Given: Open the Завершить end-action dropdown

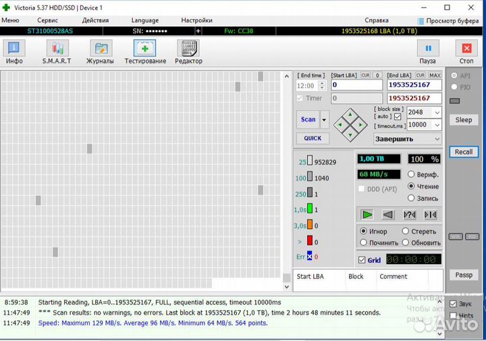Looking at the screenshot, I should [437, 139].
